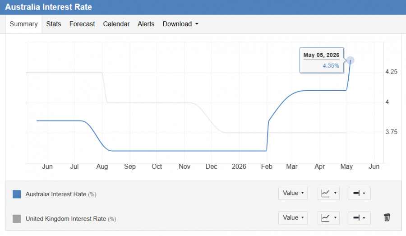The width and height of the screenshot is (406, 236).
Task: Click the 4.25 y-axis label
Action: click(x=391, y=72)
